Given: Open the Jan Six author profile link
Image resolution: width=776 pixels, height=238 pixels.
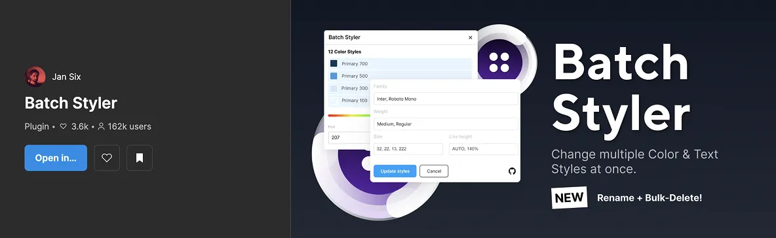Looking at the screenshot, I should click(66, 77).
